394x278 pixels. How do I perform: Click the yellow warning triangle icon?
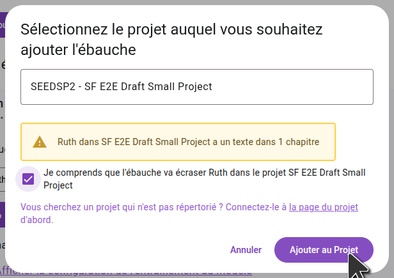[x=40, y=142]
